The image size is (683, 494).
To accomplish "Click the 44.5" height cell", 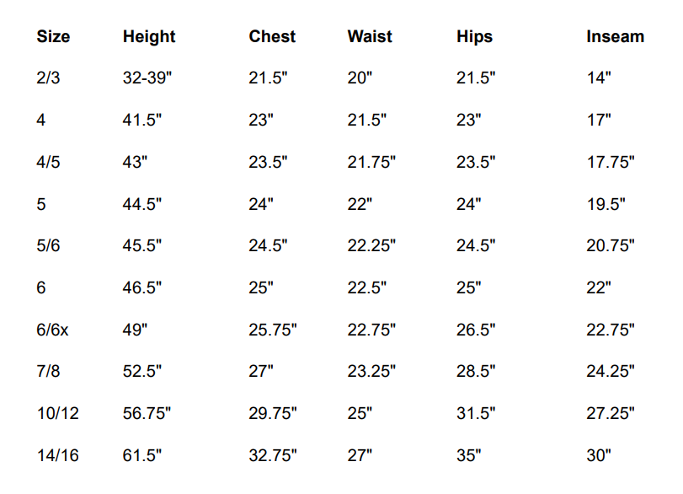I will tap(142, 204).
